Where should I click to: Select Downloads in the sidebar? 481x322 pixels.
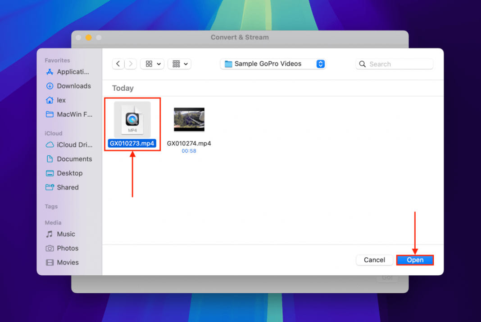71,86
